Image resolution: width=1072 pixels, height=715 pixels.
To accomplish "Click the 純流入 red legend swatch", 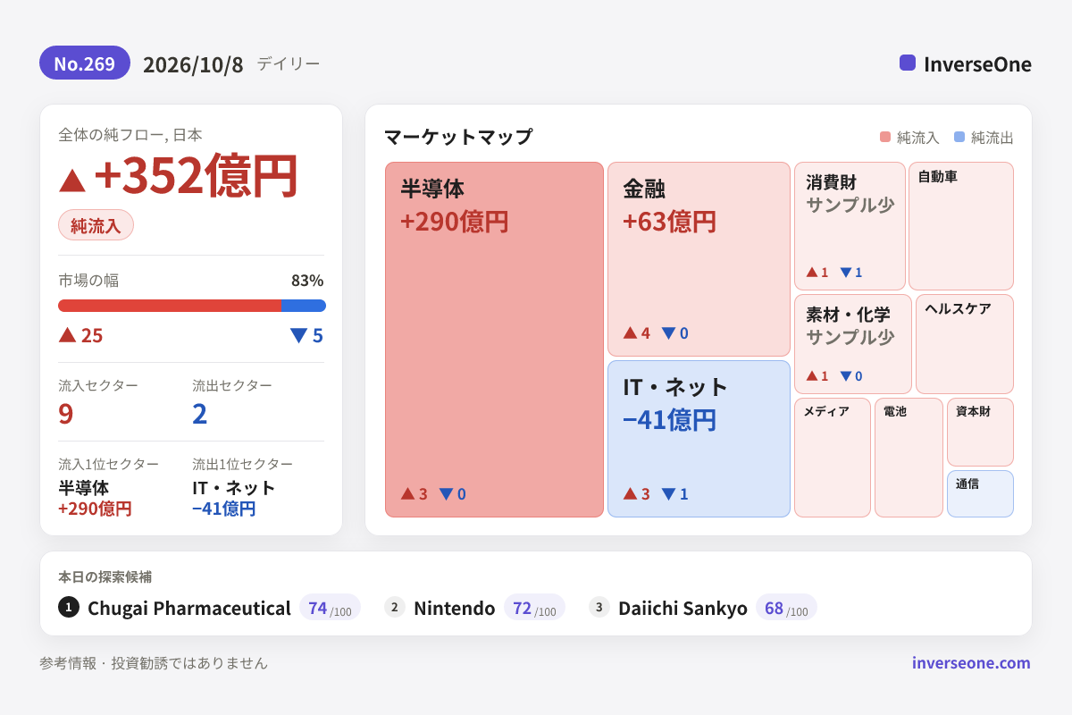I will click(x=885, y=138).
